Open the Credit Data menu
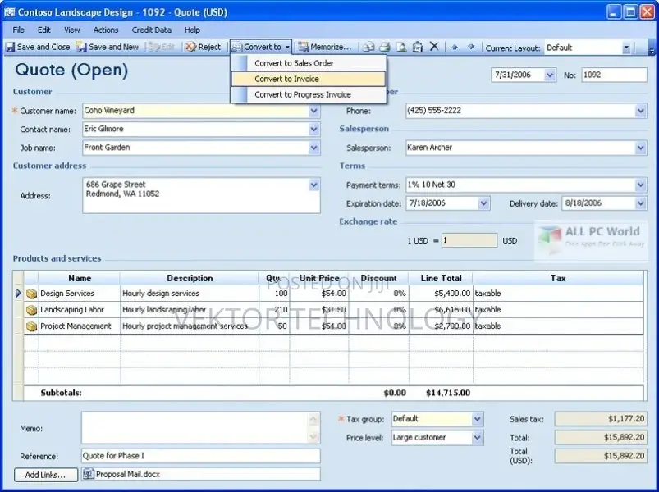 pos(151,30)
